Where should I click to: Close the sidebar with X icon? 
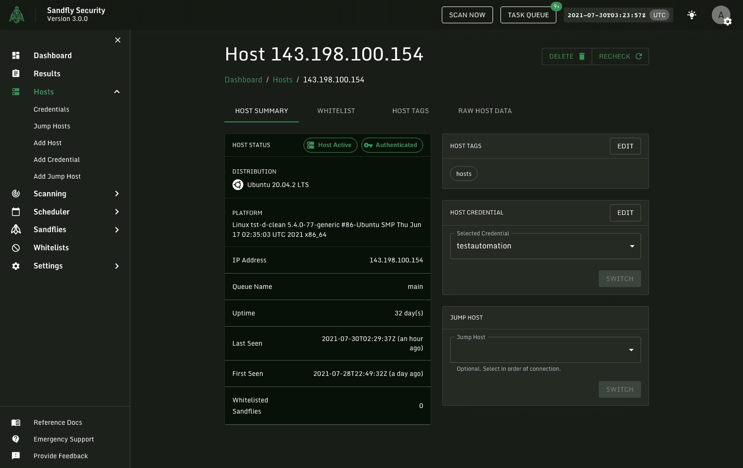tap(118, 40)
